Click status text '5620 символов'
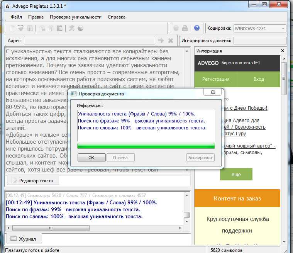Screen dimensions: 293x253 pyautogui.click(x=227, y=250)
